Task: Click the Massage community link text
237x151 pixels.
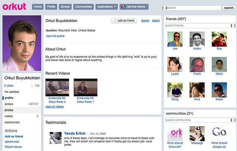Action: [197, 143]
